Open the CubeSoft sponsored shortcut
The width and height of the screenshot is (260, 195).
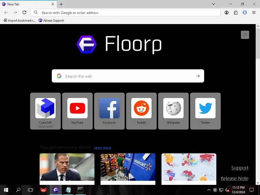tap(45, 111)
